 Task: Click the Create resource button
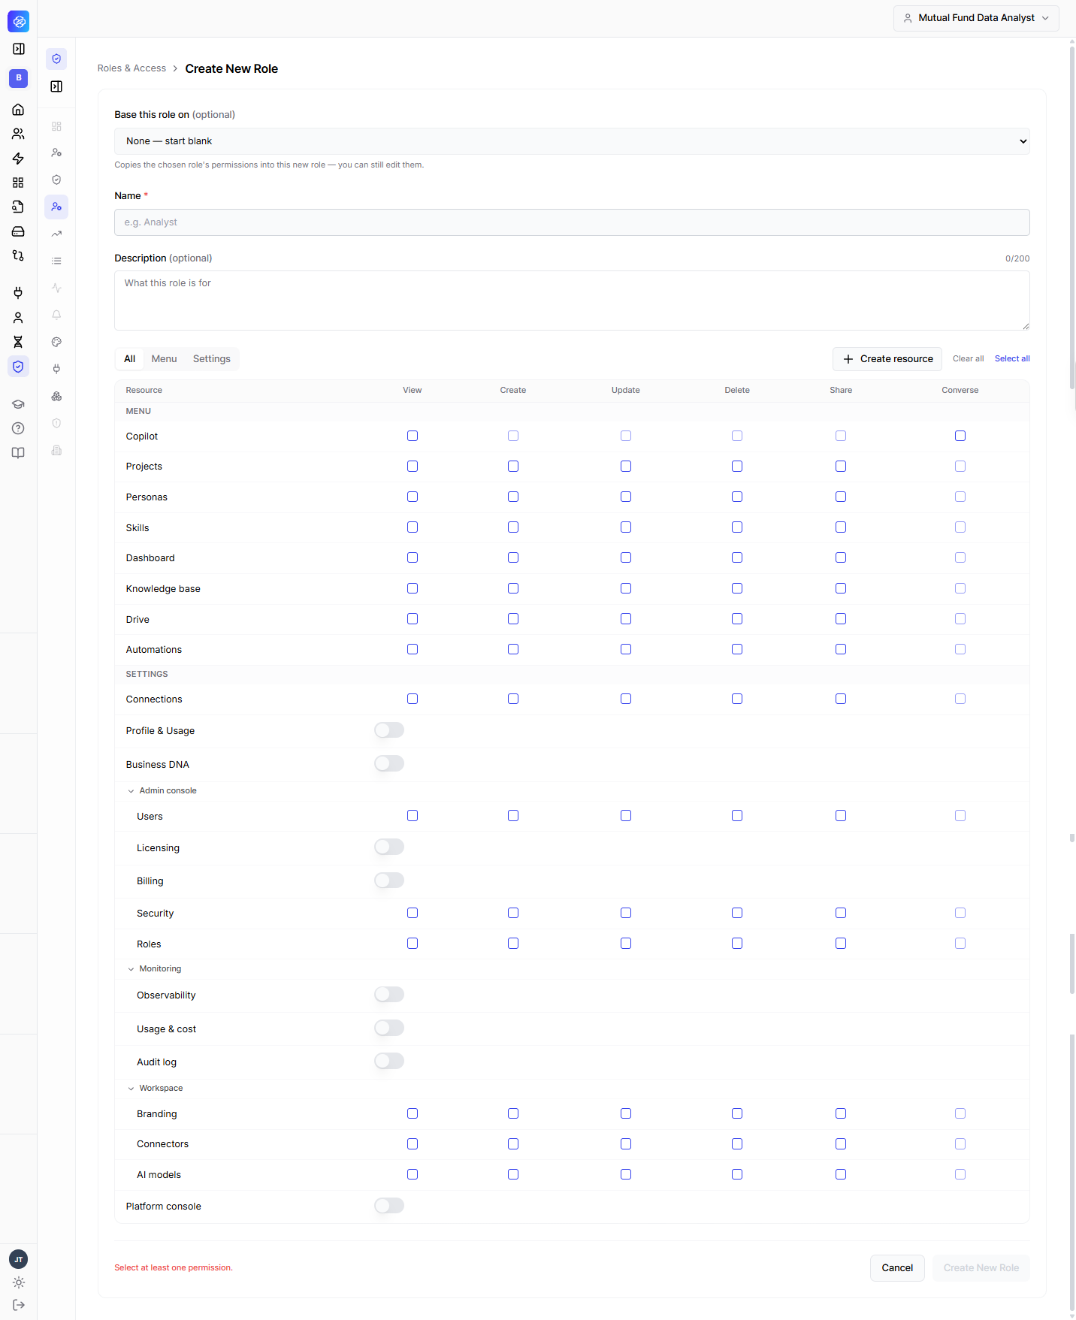(x=887, y=359)
